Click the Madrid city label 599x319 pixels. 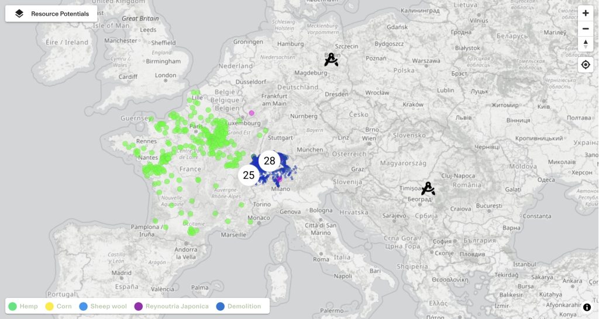tap(122, 273)
